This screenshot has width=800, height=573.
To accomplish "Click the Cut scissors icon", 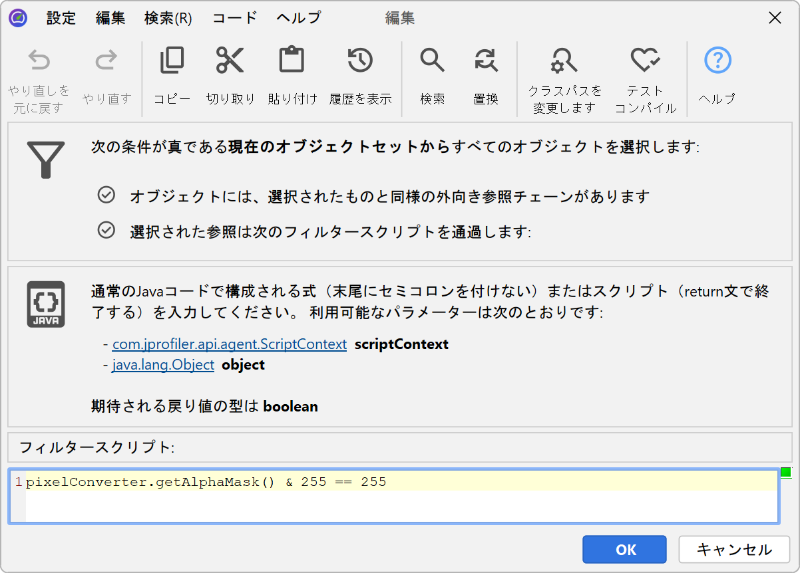I will click(x=230, y=61).
